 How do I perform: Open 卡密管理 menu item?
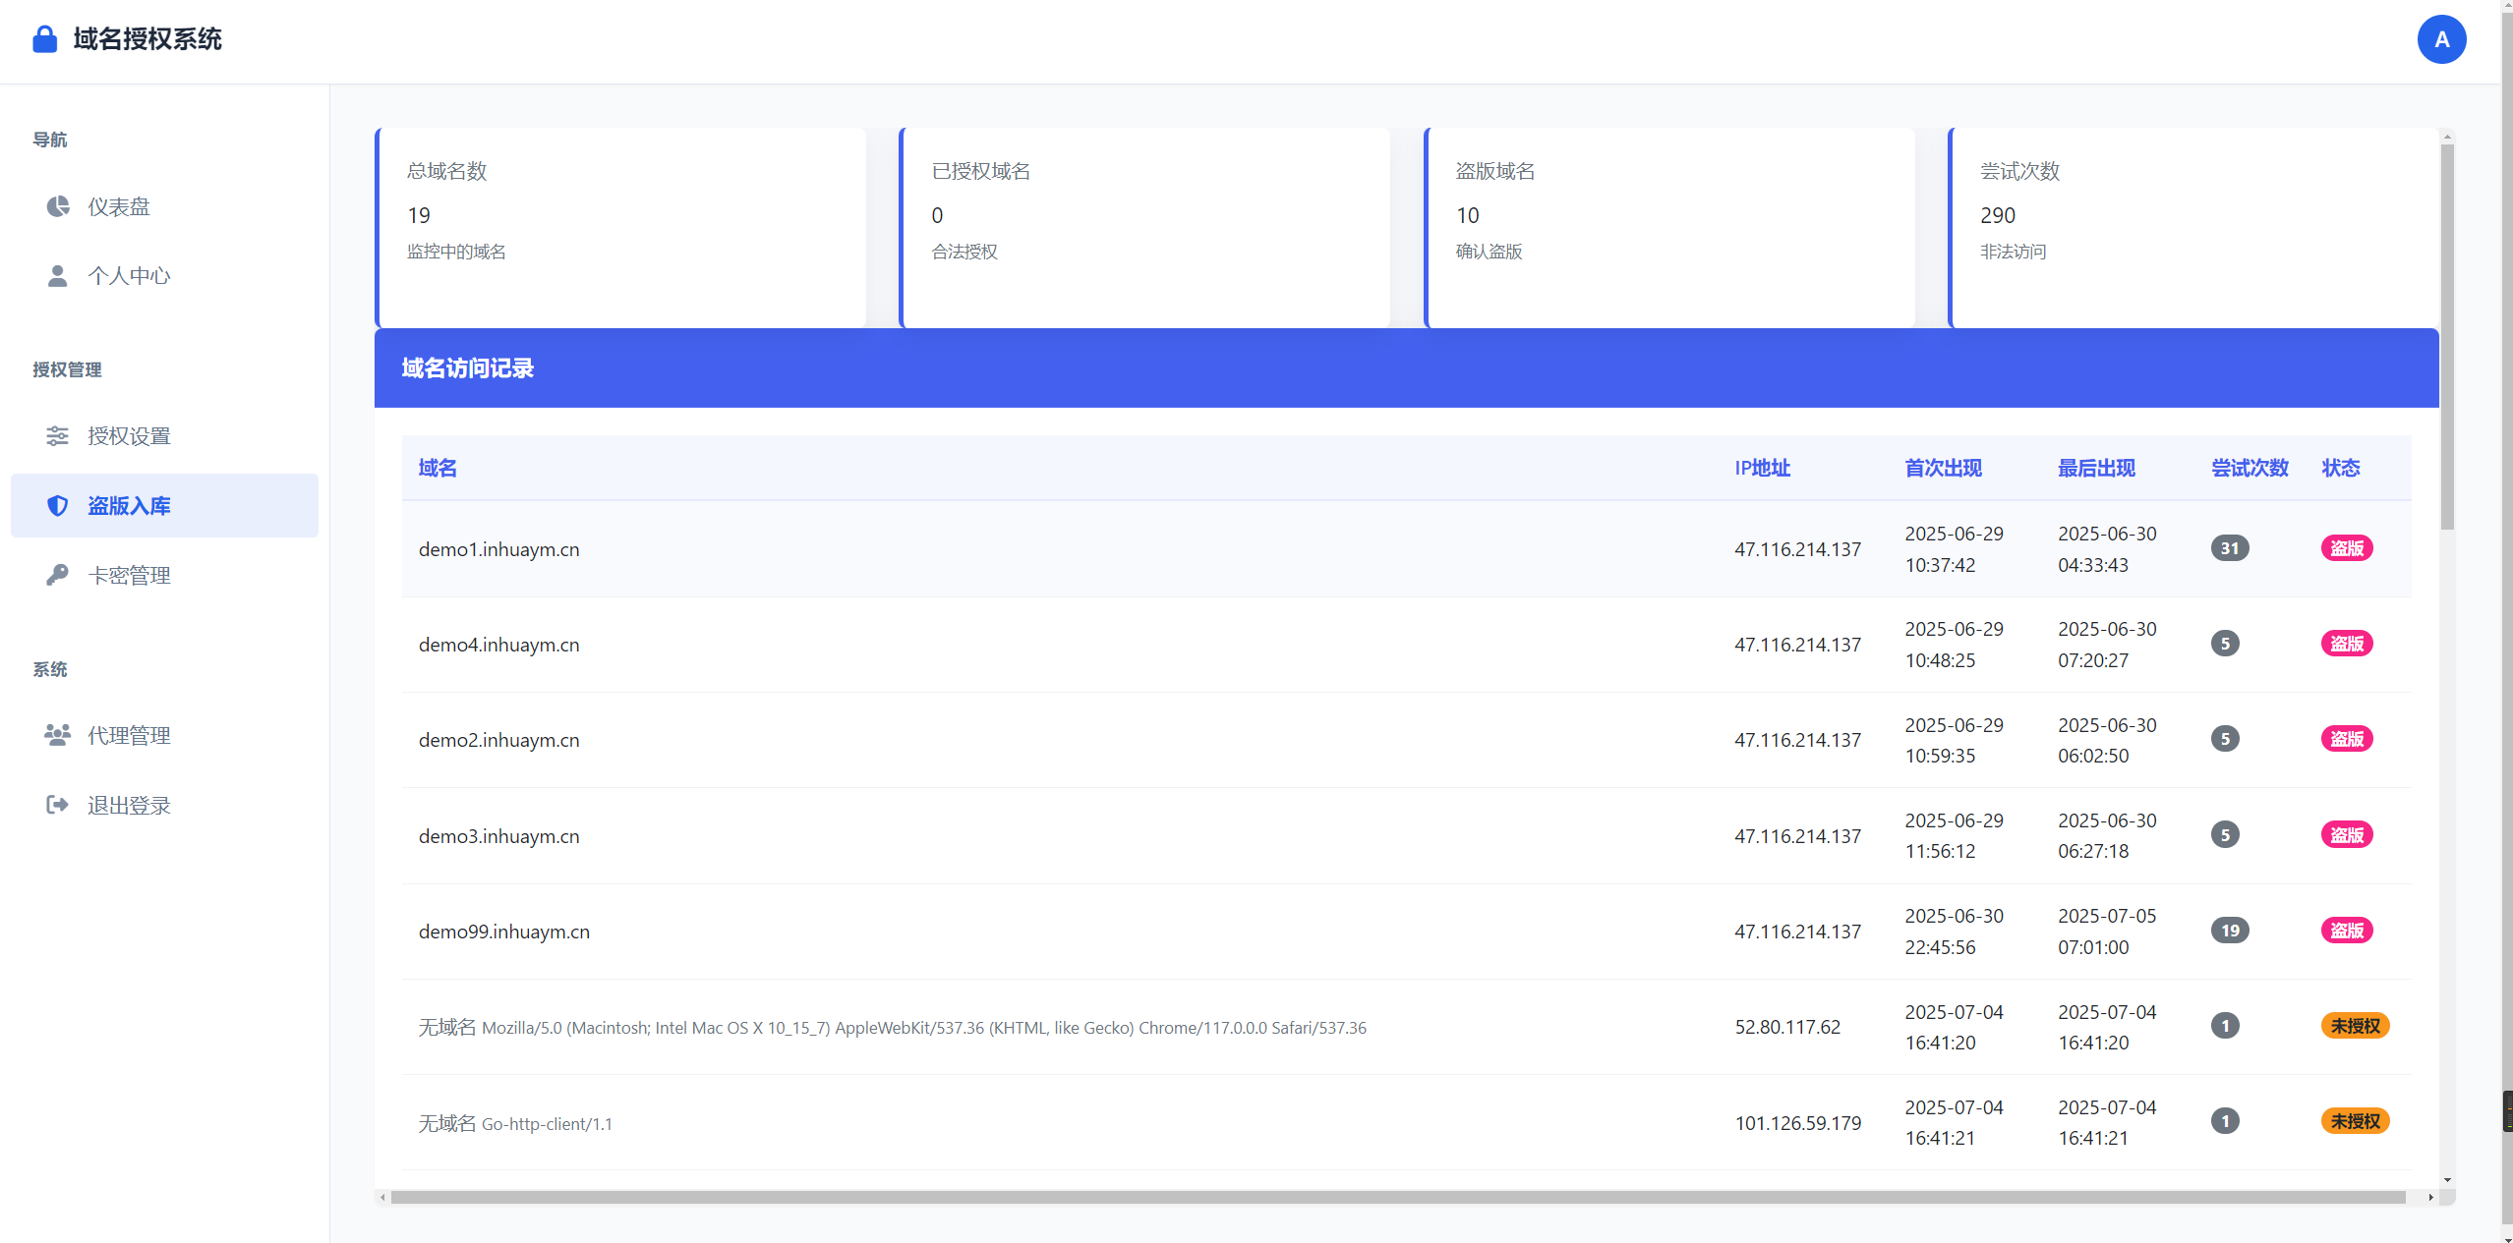tap(164, 575)
